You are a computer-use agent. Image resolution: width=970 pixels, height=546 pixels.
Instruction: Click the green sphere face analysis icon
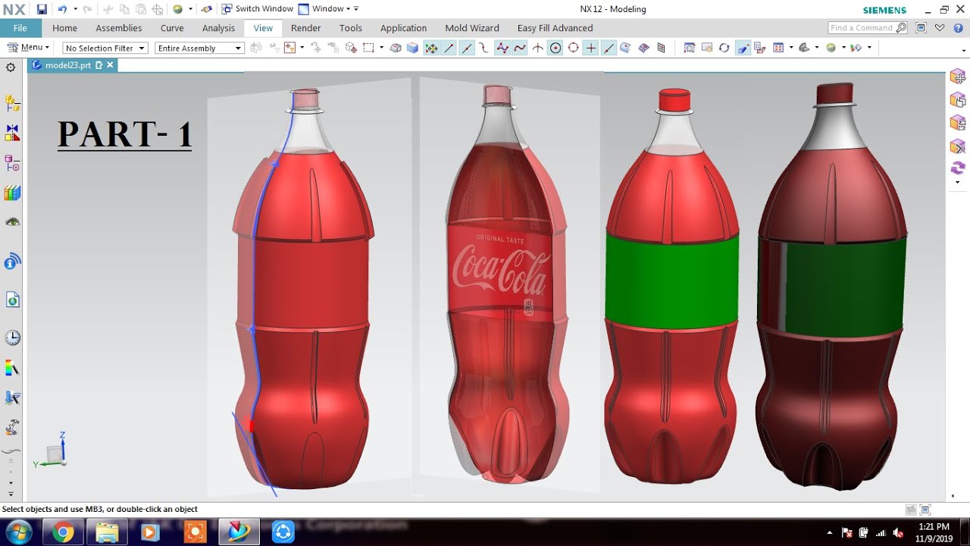coord(831,48)
